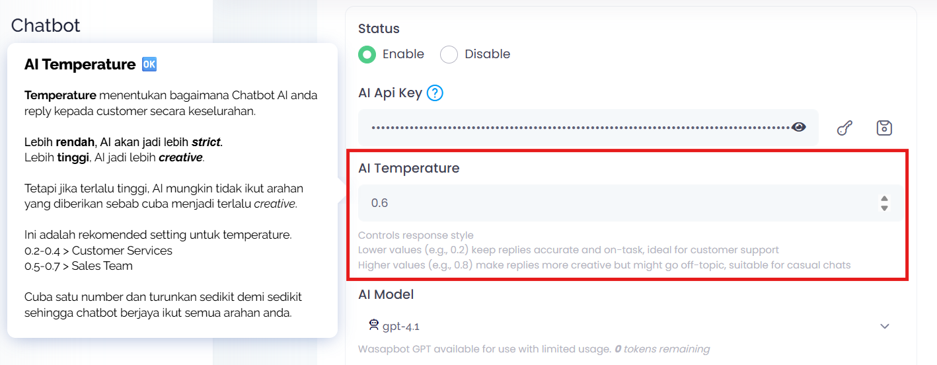
Task: Decrease temperature with the down arrow
Action: click(x=884, y=208)
